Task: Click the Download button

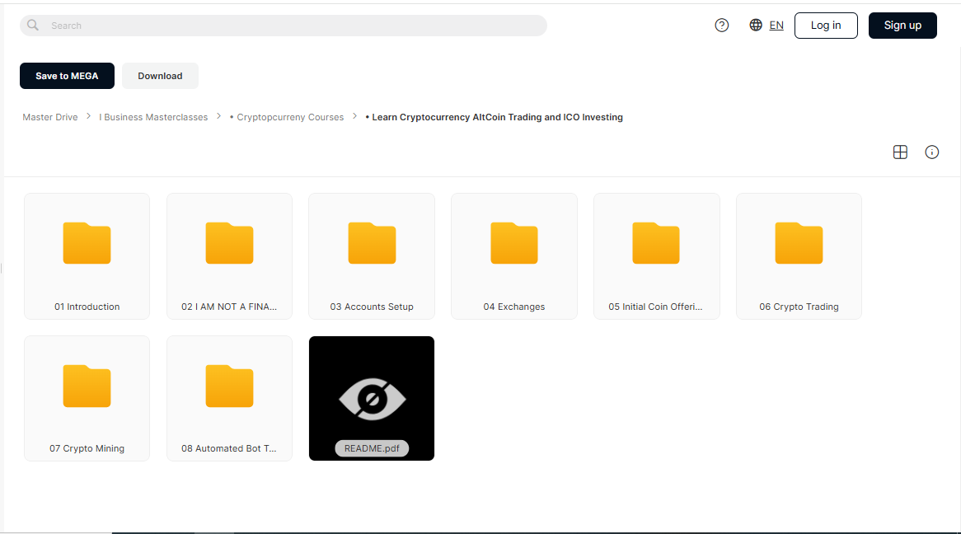Action: 160,76
